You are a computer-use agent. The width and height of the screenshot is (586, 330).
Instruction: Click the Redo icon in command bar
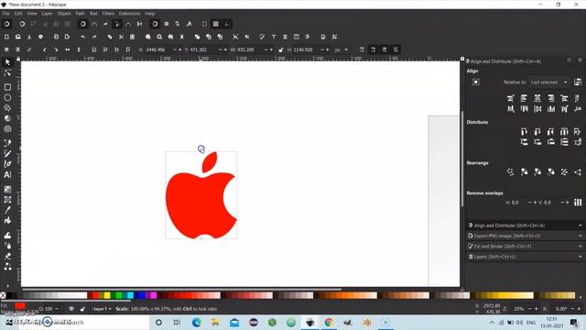94,37
